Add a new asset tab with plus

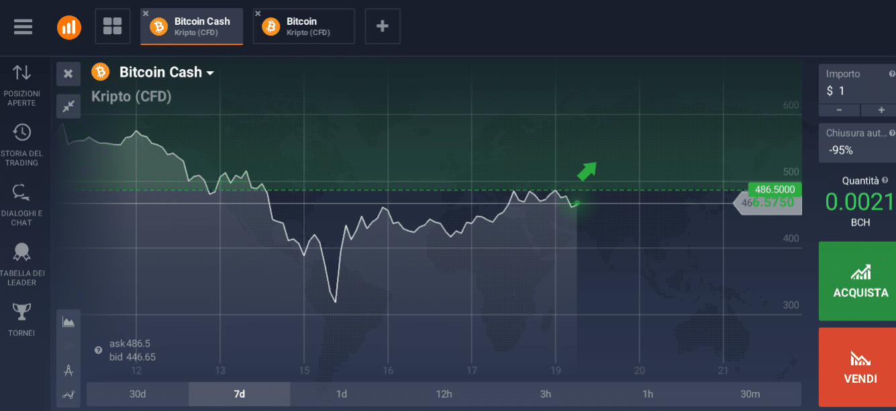(383, 26)
